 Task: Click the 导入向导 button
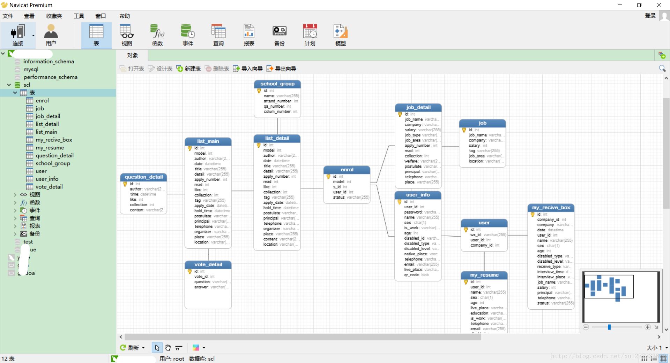pos(248,69)
